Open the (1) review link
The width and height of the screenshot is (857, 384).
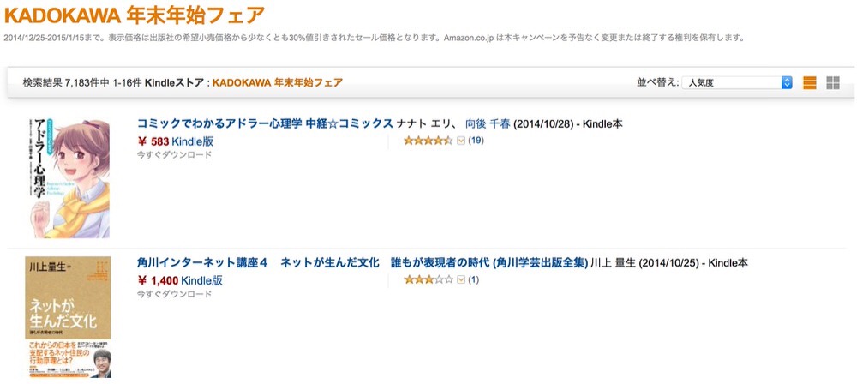click(474, 280)
